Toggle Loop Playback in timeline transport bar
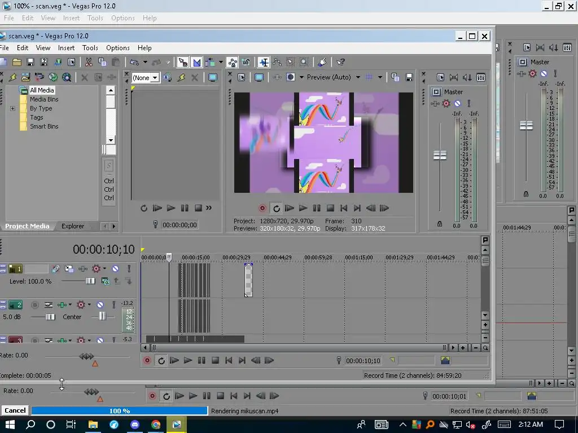Screen dimensions: 578x433 coord(161,360)
